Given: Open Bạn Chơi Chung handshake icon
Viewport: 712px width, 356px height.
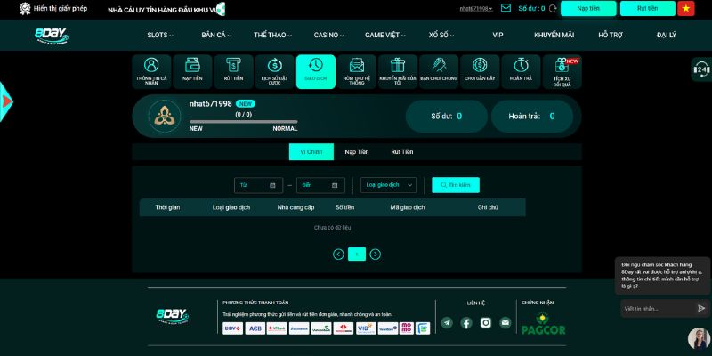Looking at the screenshot, I should 439,71.
